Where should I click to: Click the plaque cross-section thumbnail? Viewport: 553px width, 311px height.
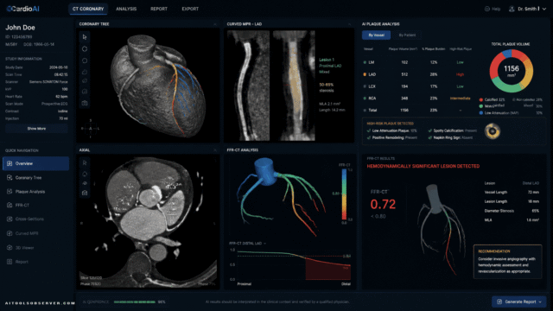[493, 131]
